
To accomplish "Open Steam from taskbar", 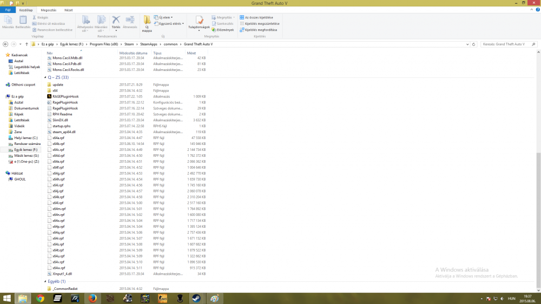I will [x=197, y=299].
